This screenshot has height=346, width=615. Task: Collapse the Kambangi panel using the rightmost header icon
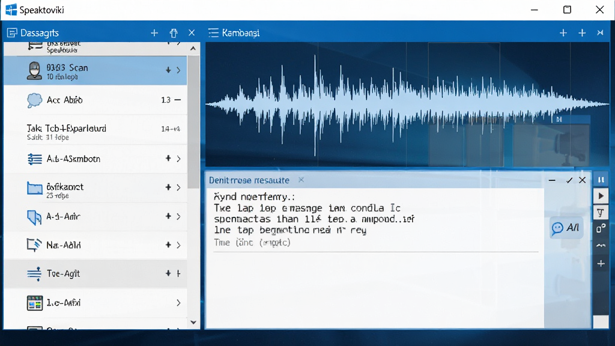click(x=600, y=33)
